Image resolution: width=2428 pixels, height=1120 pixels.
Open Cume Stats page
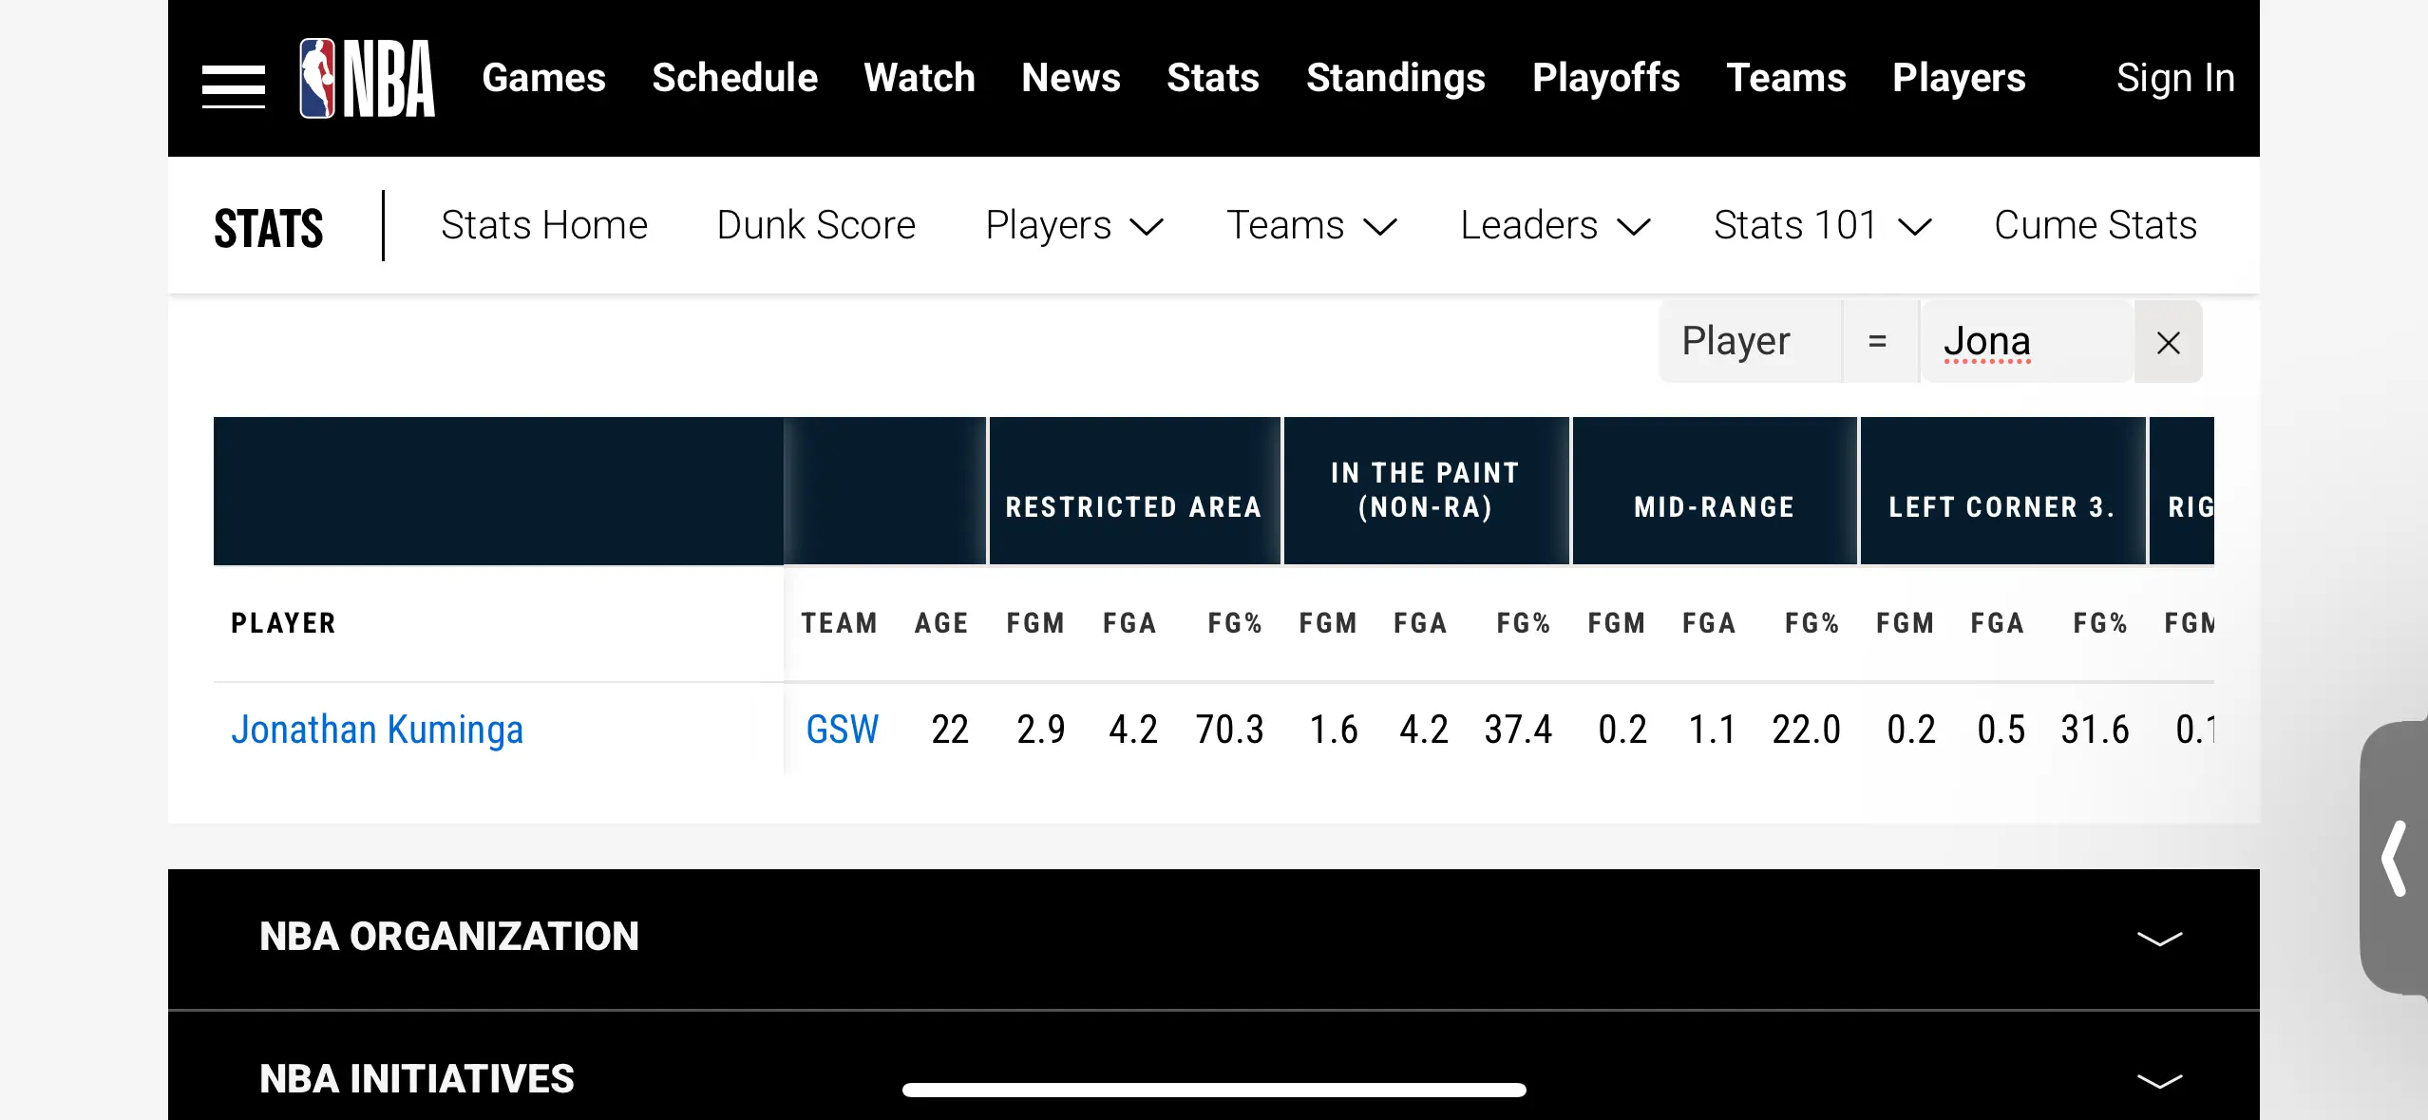coord(2095,226)
